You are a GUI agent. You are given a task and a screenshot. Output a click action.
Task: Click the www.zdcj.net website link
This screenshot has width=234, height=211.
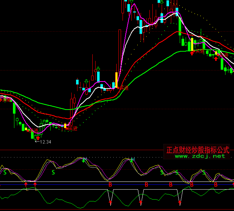(x=200, y=156)
